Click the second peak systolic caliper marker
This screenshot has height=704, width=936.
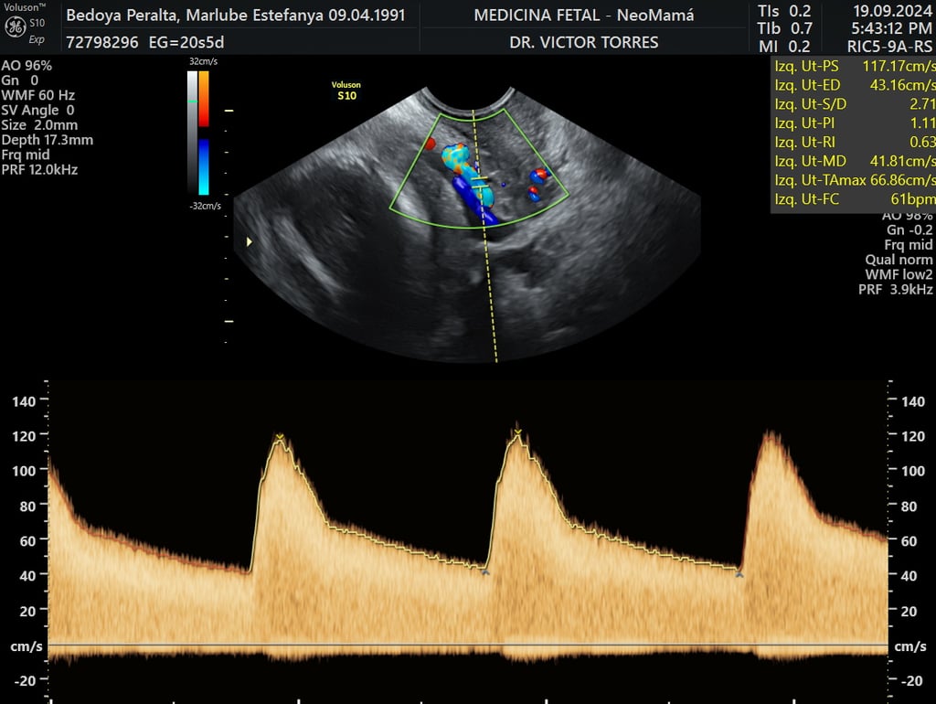[517, 432]
